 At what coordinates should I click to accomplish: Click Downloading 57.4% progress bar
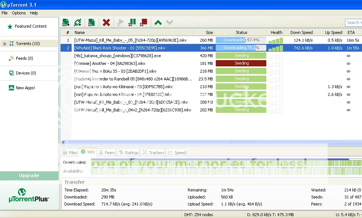click(x=241, y=40)
